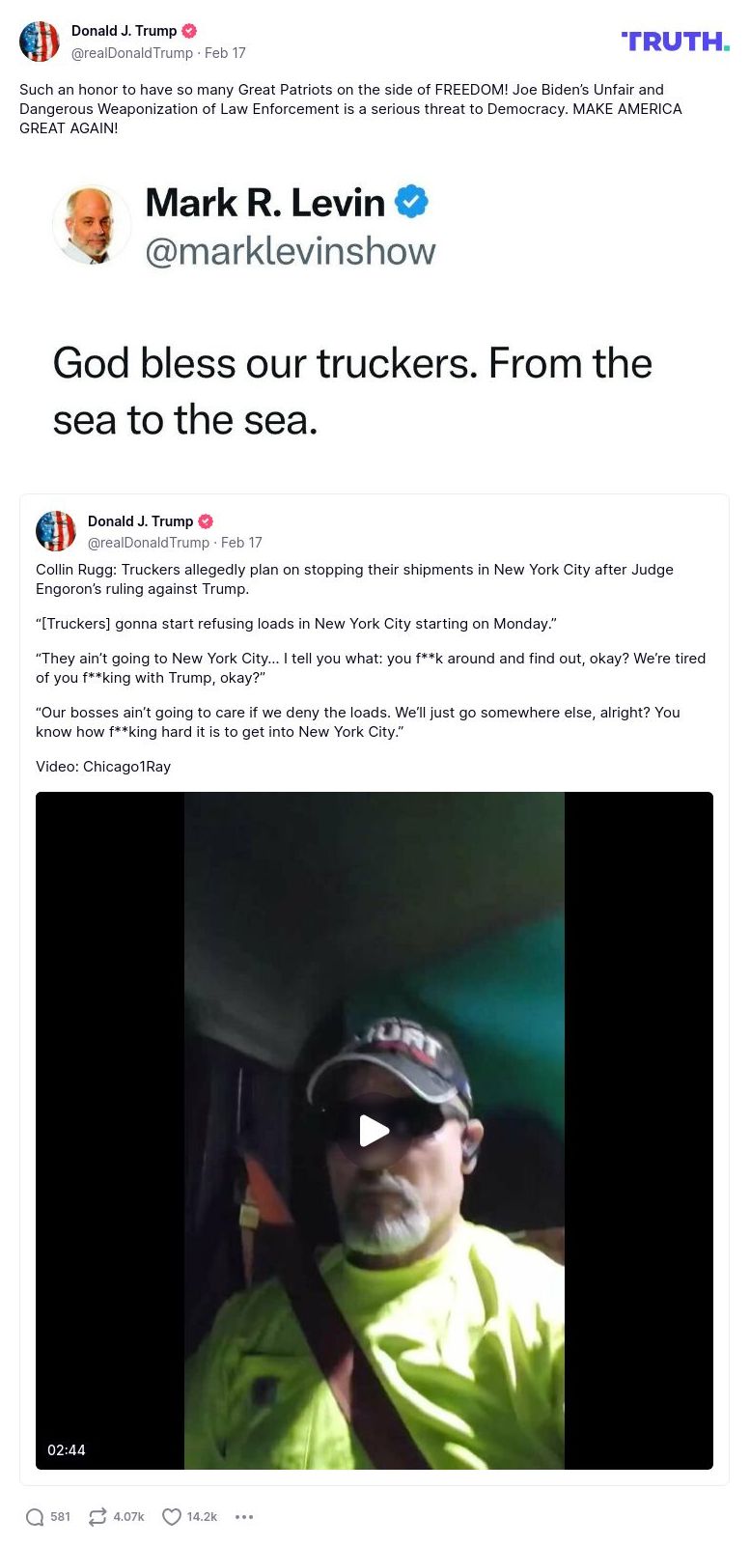Click Mark R. Levin's profile photo
The width and height of the screenshot is (750, 1546).
click(92, 225)
